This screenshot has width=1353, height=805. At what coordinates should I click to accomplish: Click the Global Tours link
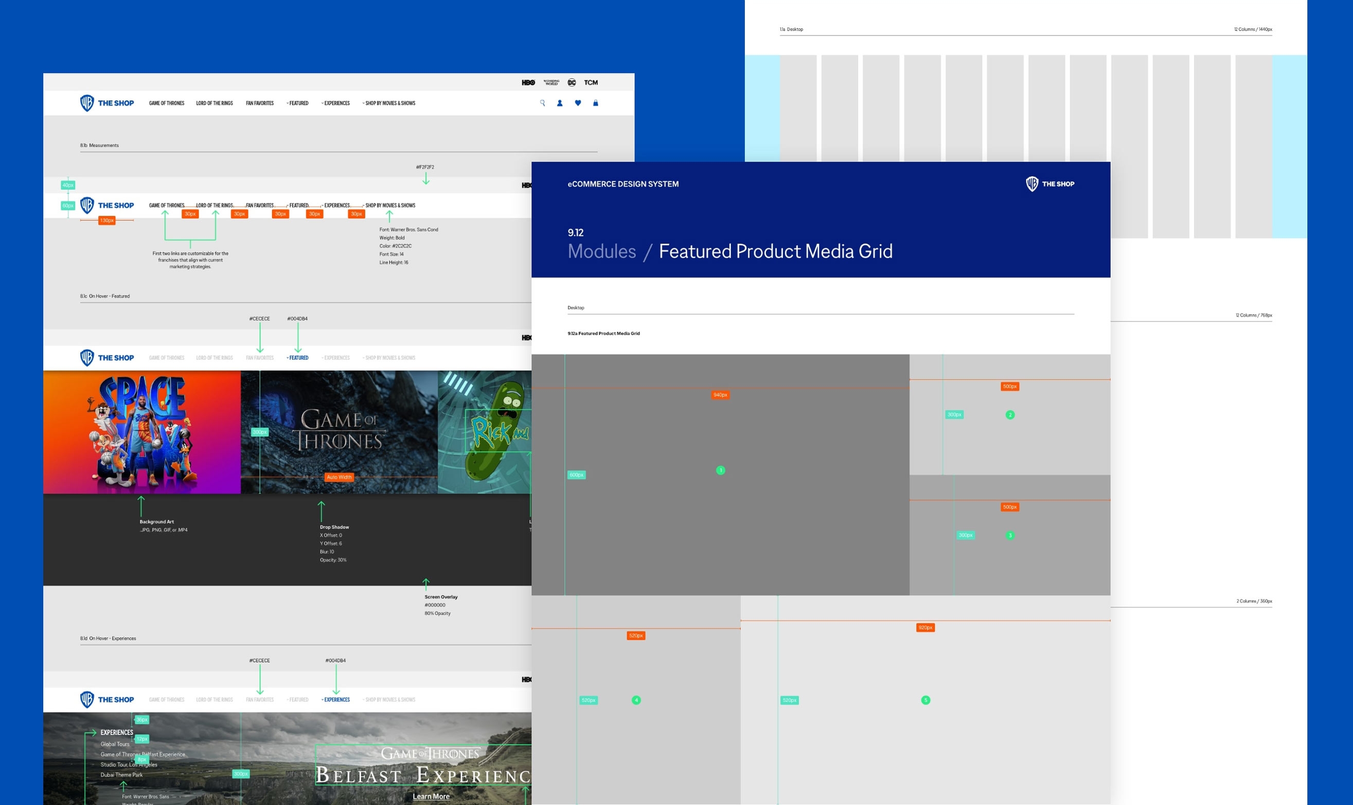(x=115, y=744)
